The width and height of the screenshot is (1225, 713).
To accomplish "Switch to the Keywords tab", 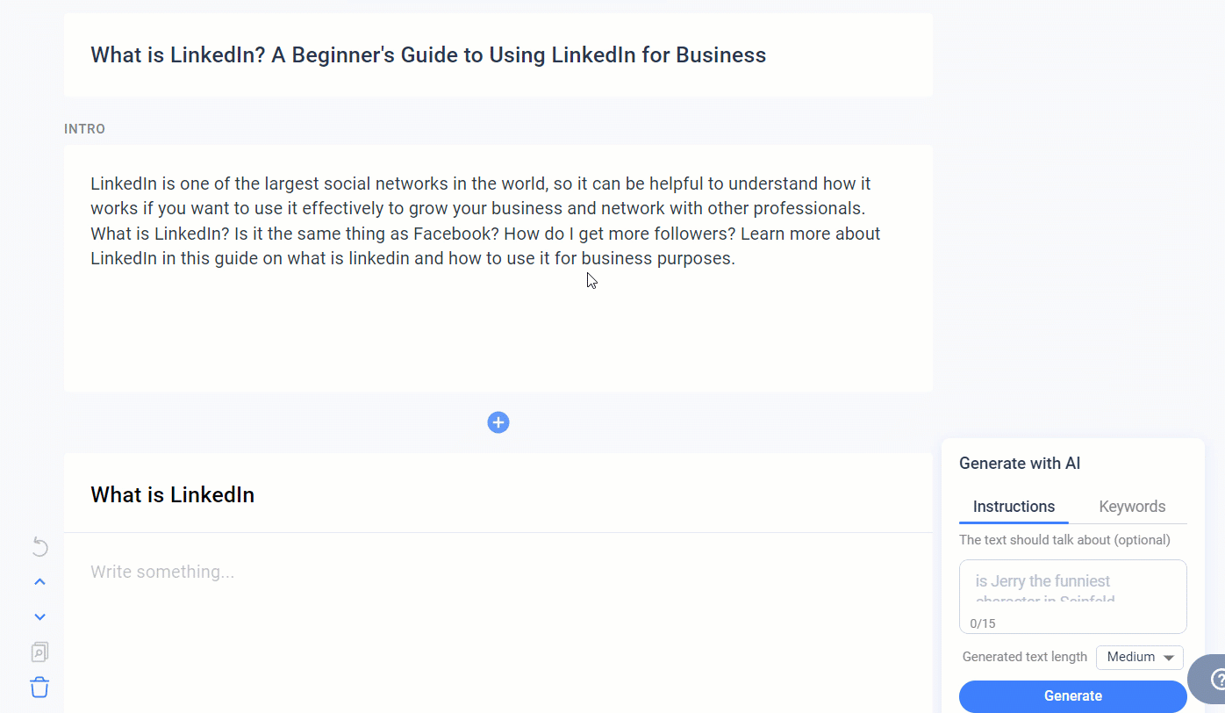I will click(1132, 507).
